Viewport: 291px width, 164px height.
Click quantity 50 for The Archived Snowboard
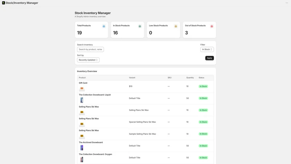(187, 146)
